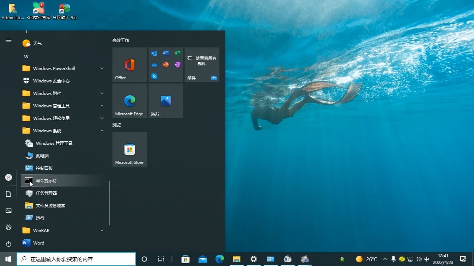This screenshot has width=474, height=266.
Task: Expand the Windows PowerShell folder
Action: pyautogui.click(x=63, y=68)
